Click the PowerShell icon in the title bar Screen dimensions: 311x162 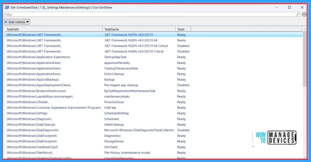click(x=7, y=8)
